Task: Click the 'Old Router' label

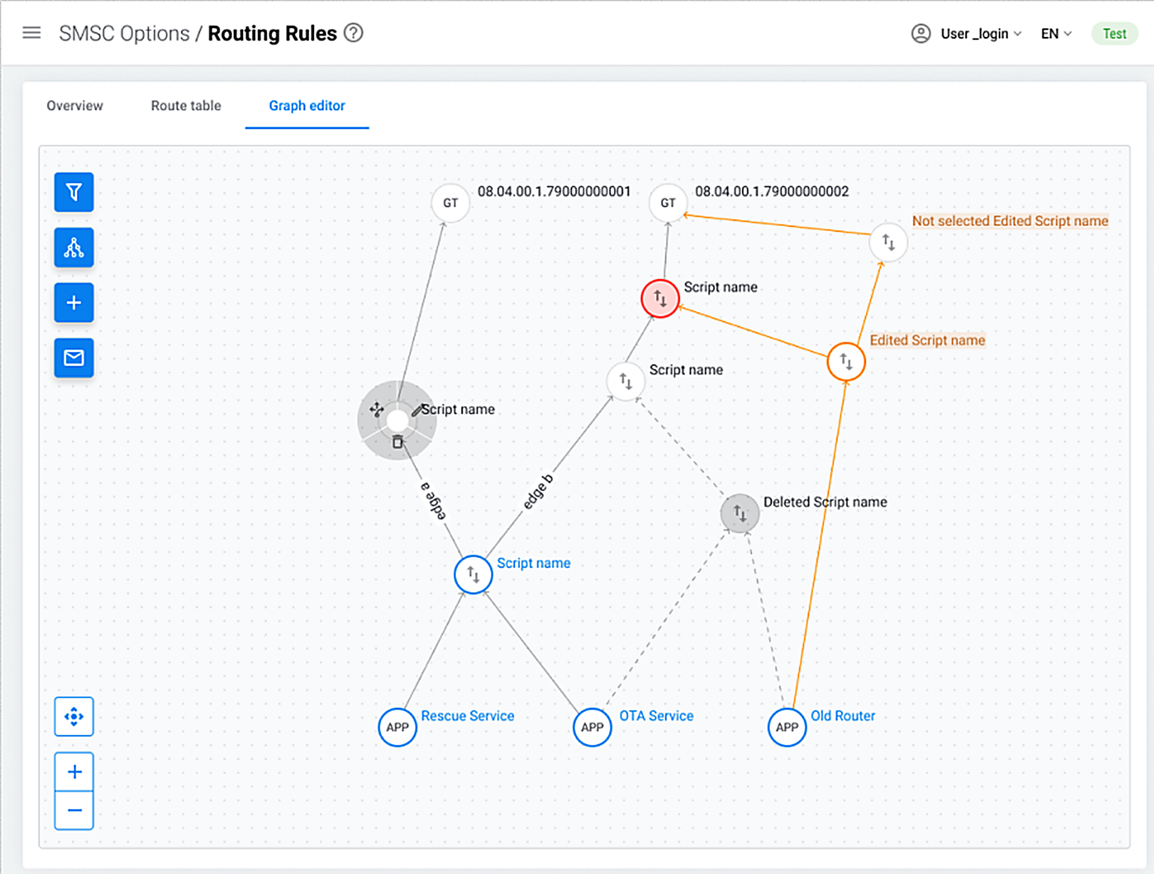Action: pos(843,716)
